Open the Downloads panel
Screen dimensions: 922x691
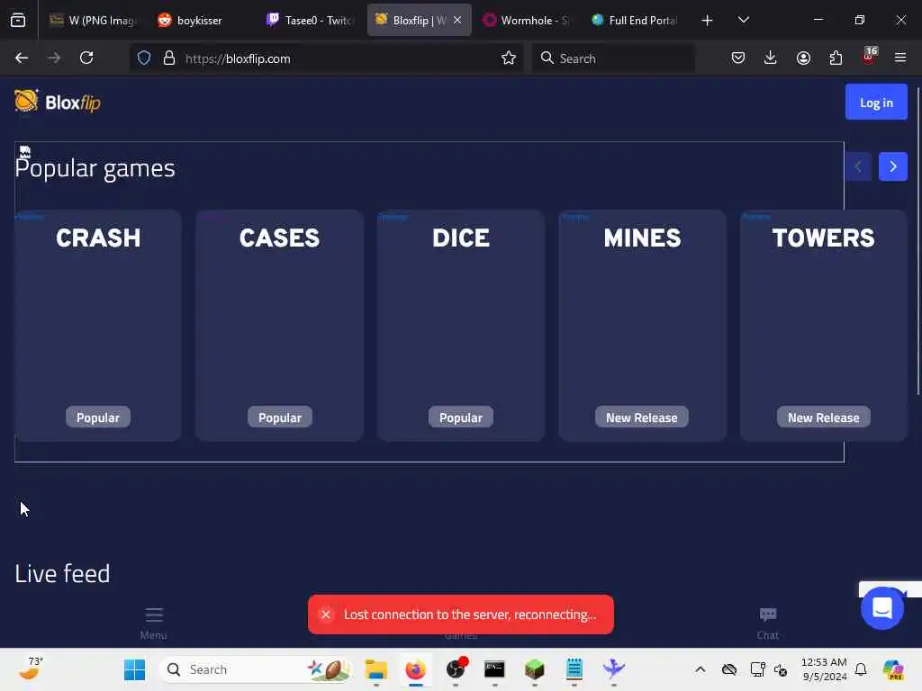[771, 58]
